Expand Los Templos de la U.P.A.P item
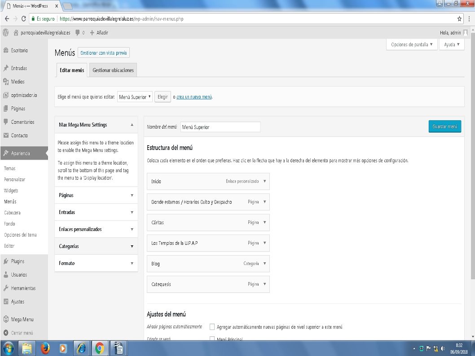This screenshot has height=356, width=475. (x=264, y=243)
